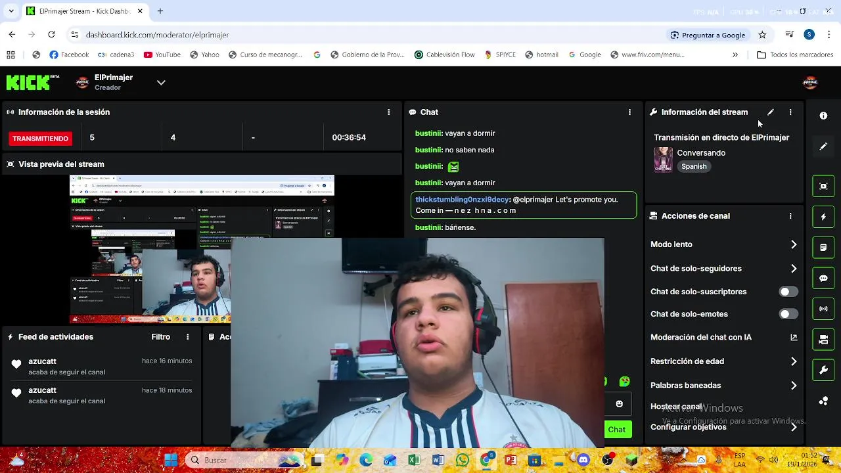
Task: Click the Windows Start button
Action: [171, 460]
